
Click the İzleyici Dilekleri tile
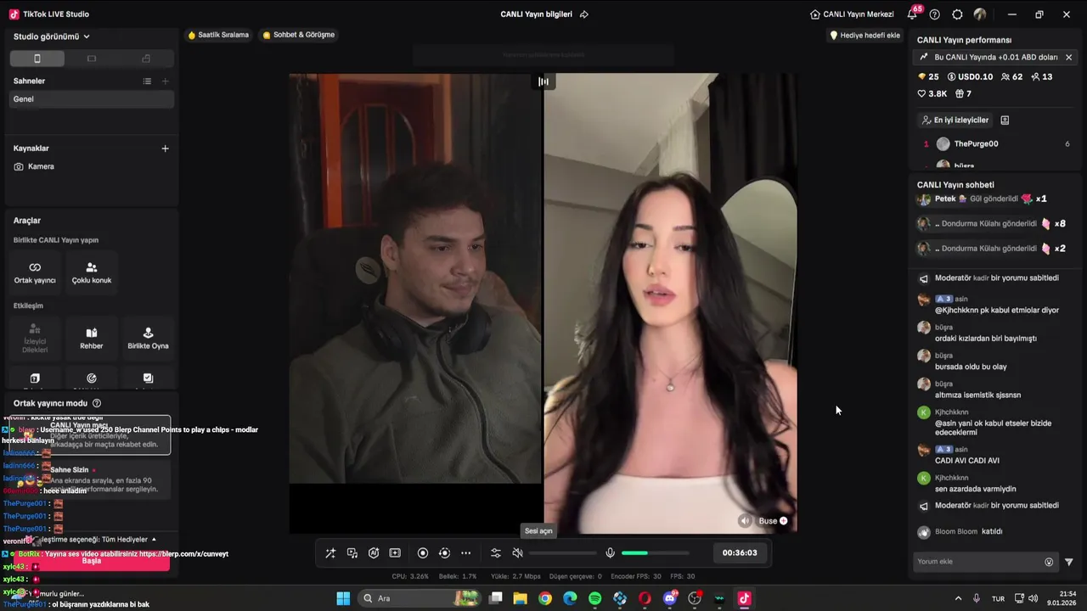(35, 338)
